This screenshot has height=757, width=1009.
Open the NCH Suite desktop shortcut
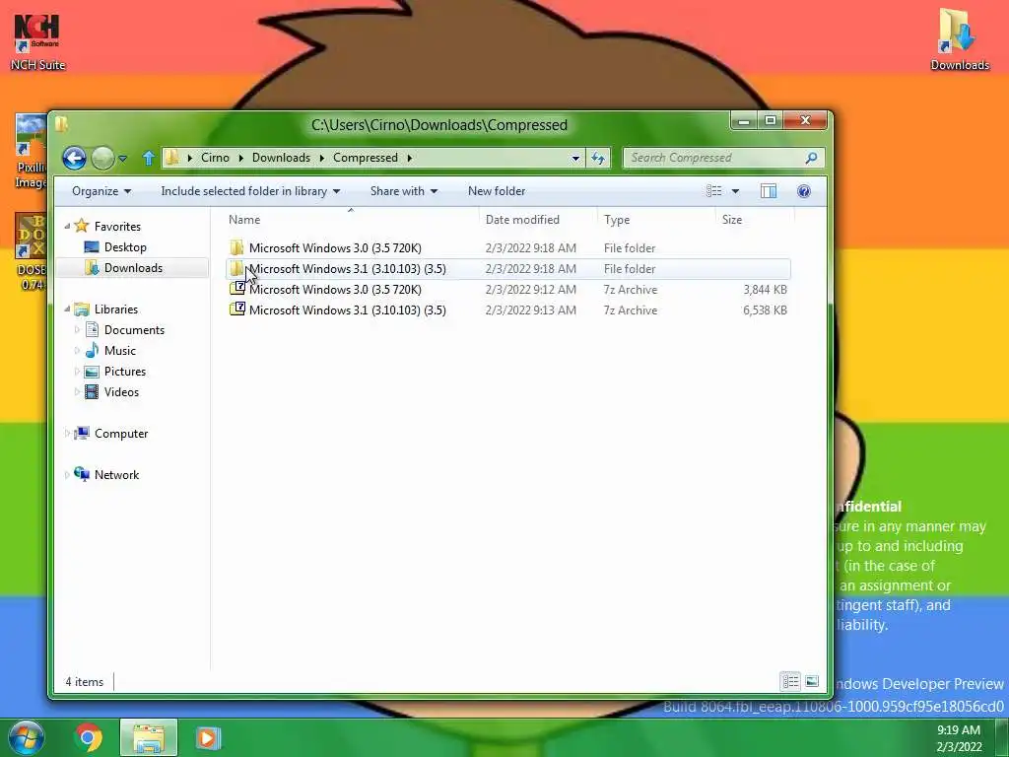click(x=37, y=41)
